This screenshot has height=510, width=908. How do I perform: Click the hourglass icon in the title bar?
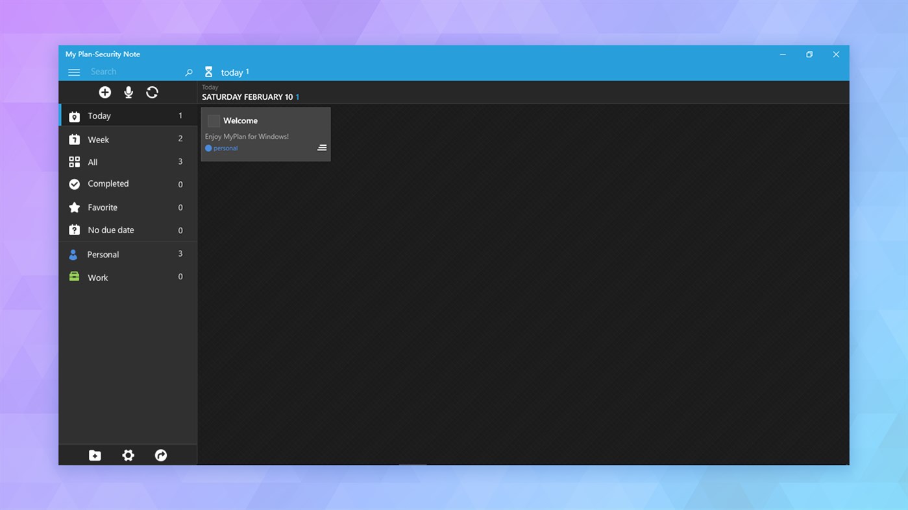208,71
